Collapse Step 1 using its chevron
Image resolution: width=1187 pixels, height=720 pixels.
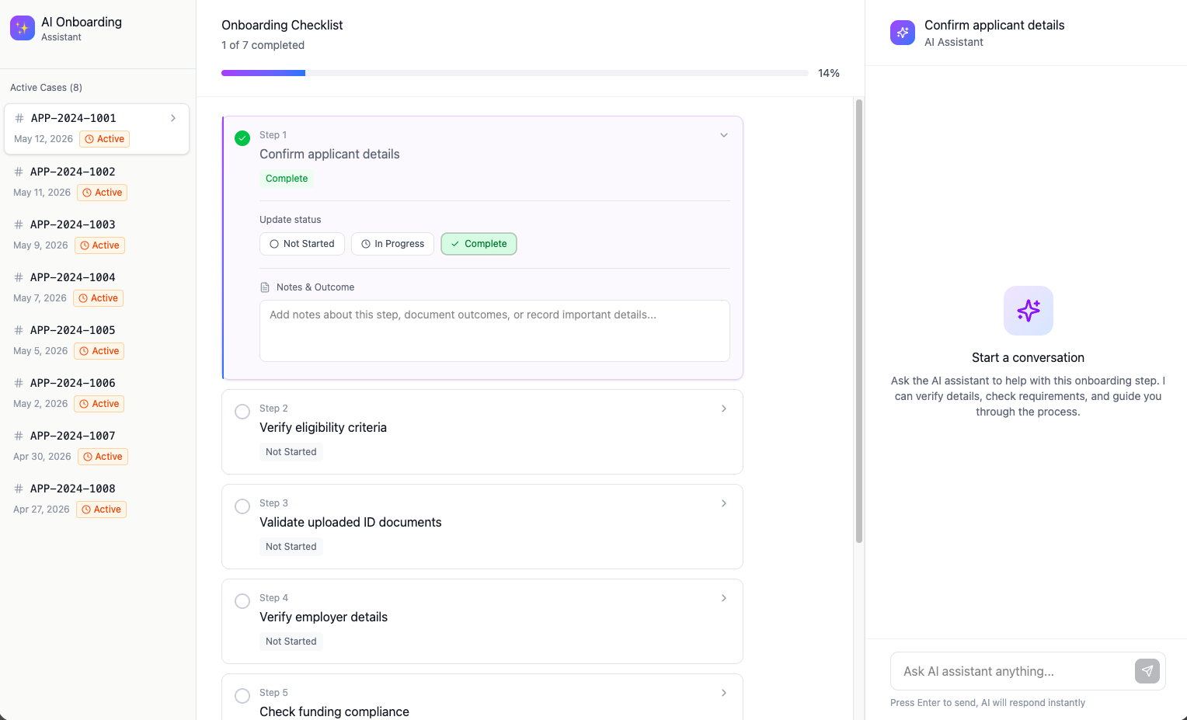pos(724,135)
